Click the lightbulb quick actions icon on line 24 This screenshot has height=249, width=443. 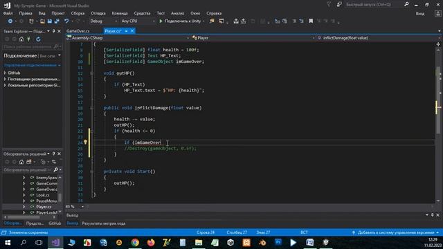(85, 142)
